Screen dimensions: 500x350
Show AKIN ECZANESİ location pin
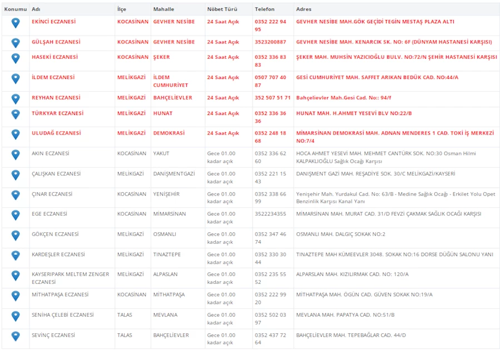(16, 154)
